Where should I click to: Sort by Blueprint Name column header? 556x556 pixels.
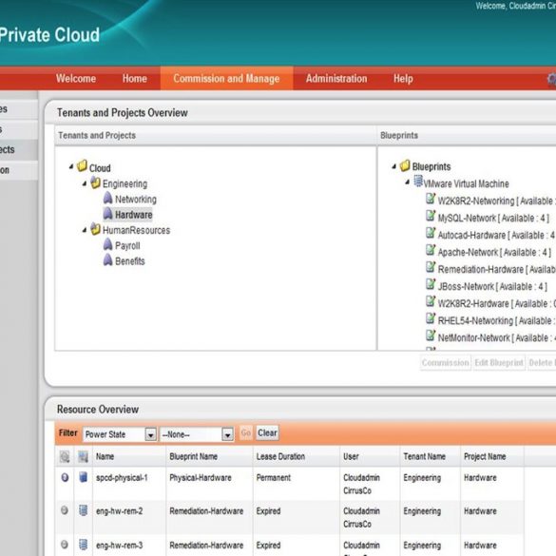click(193, 456)
